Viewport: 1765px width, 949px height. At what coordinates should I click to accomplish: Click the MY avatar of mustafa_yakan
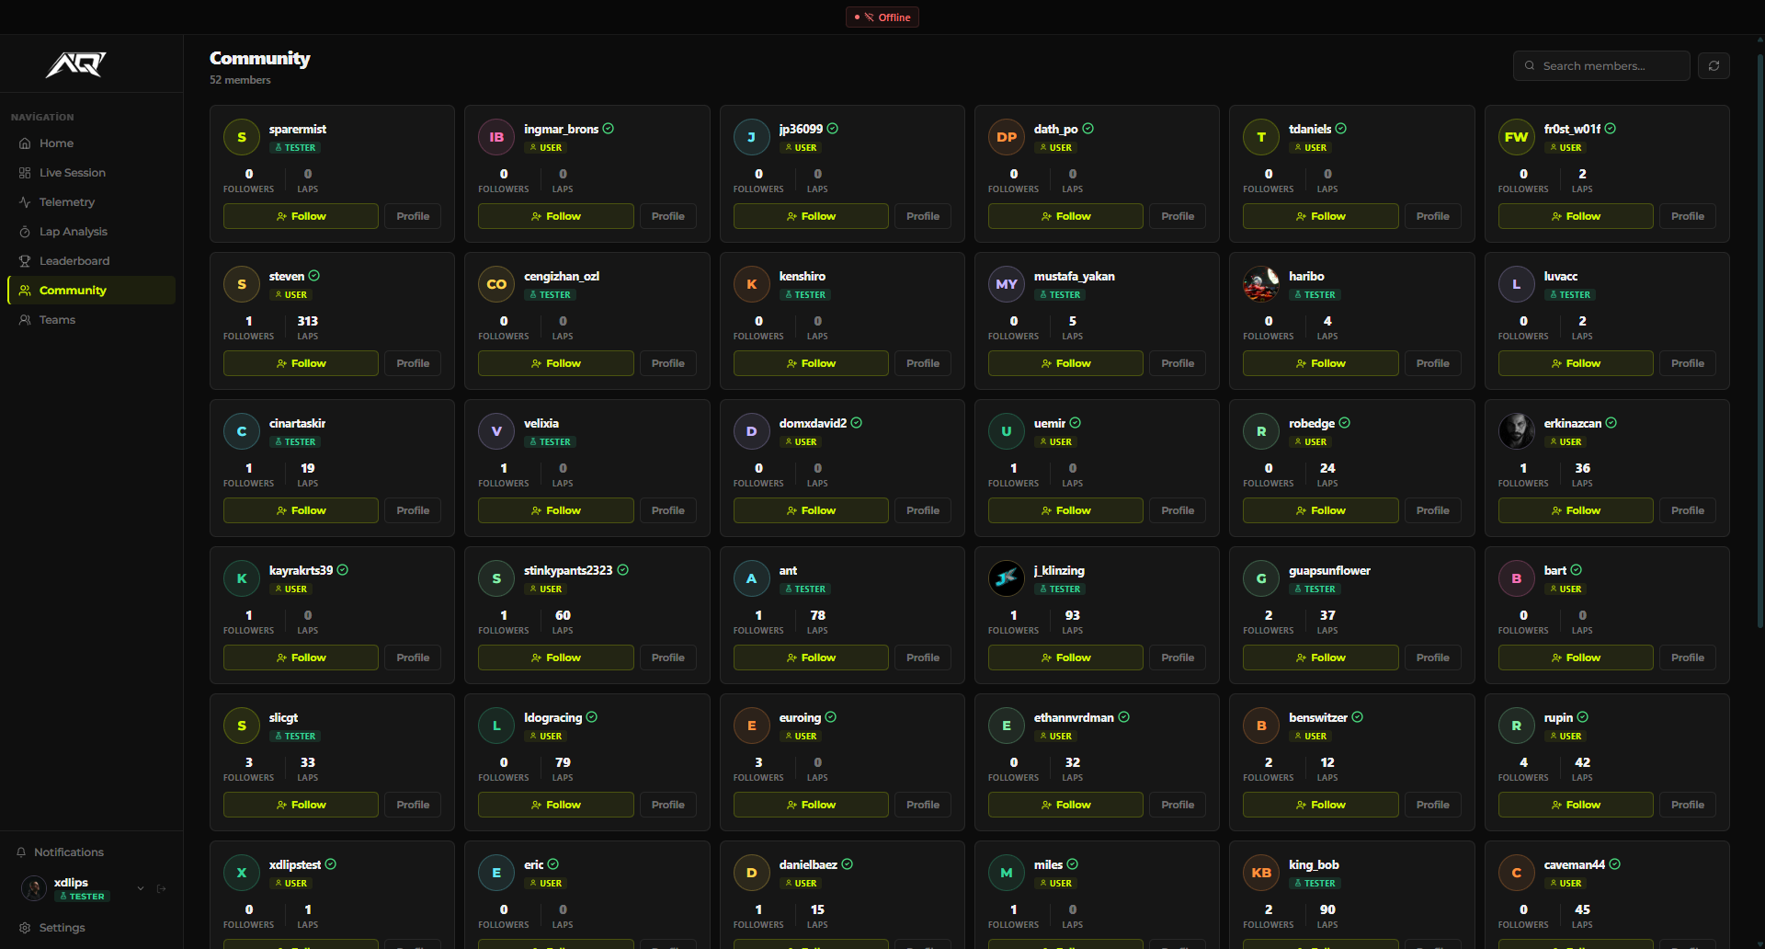coord(1007,284)
